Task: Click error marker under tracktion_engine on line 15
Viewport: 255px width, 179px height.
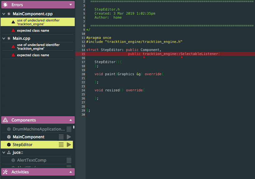Action: pyautogui.click(x=144, y=57)
